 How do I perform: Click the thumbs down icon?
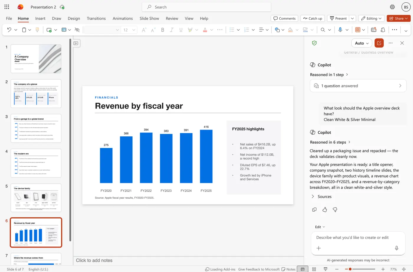point(335,210)
